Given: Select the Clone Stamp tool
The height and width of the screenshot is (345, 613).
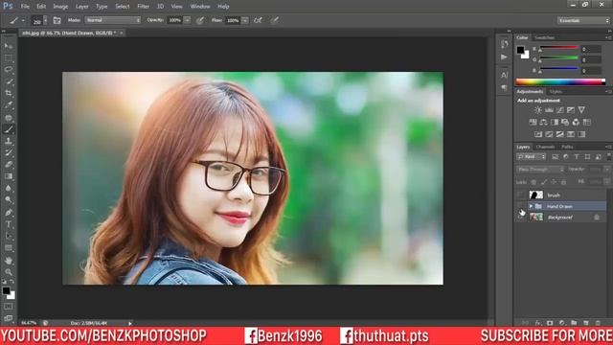Looking at the screenshot, I should [9, 141].
